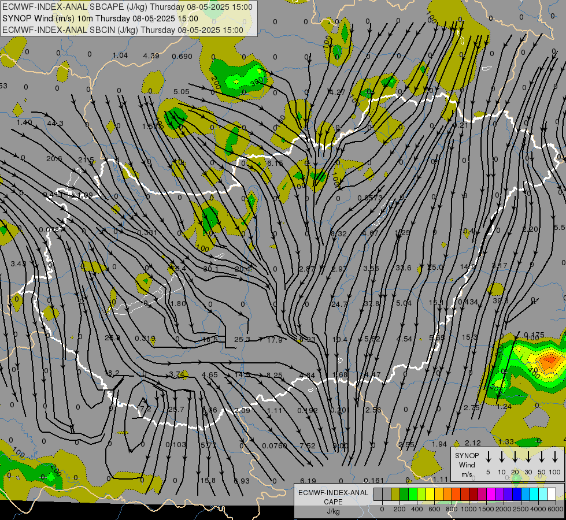Click the 17.9 value on the map

275,339
